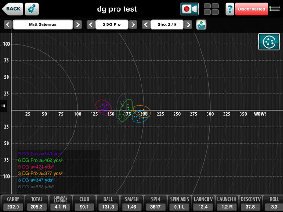Open the Matt Saternus player selector
The image size is (283, 212).
tap(43, 24)
